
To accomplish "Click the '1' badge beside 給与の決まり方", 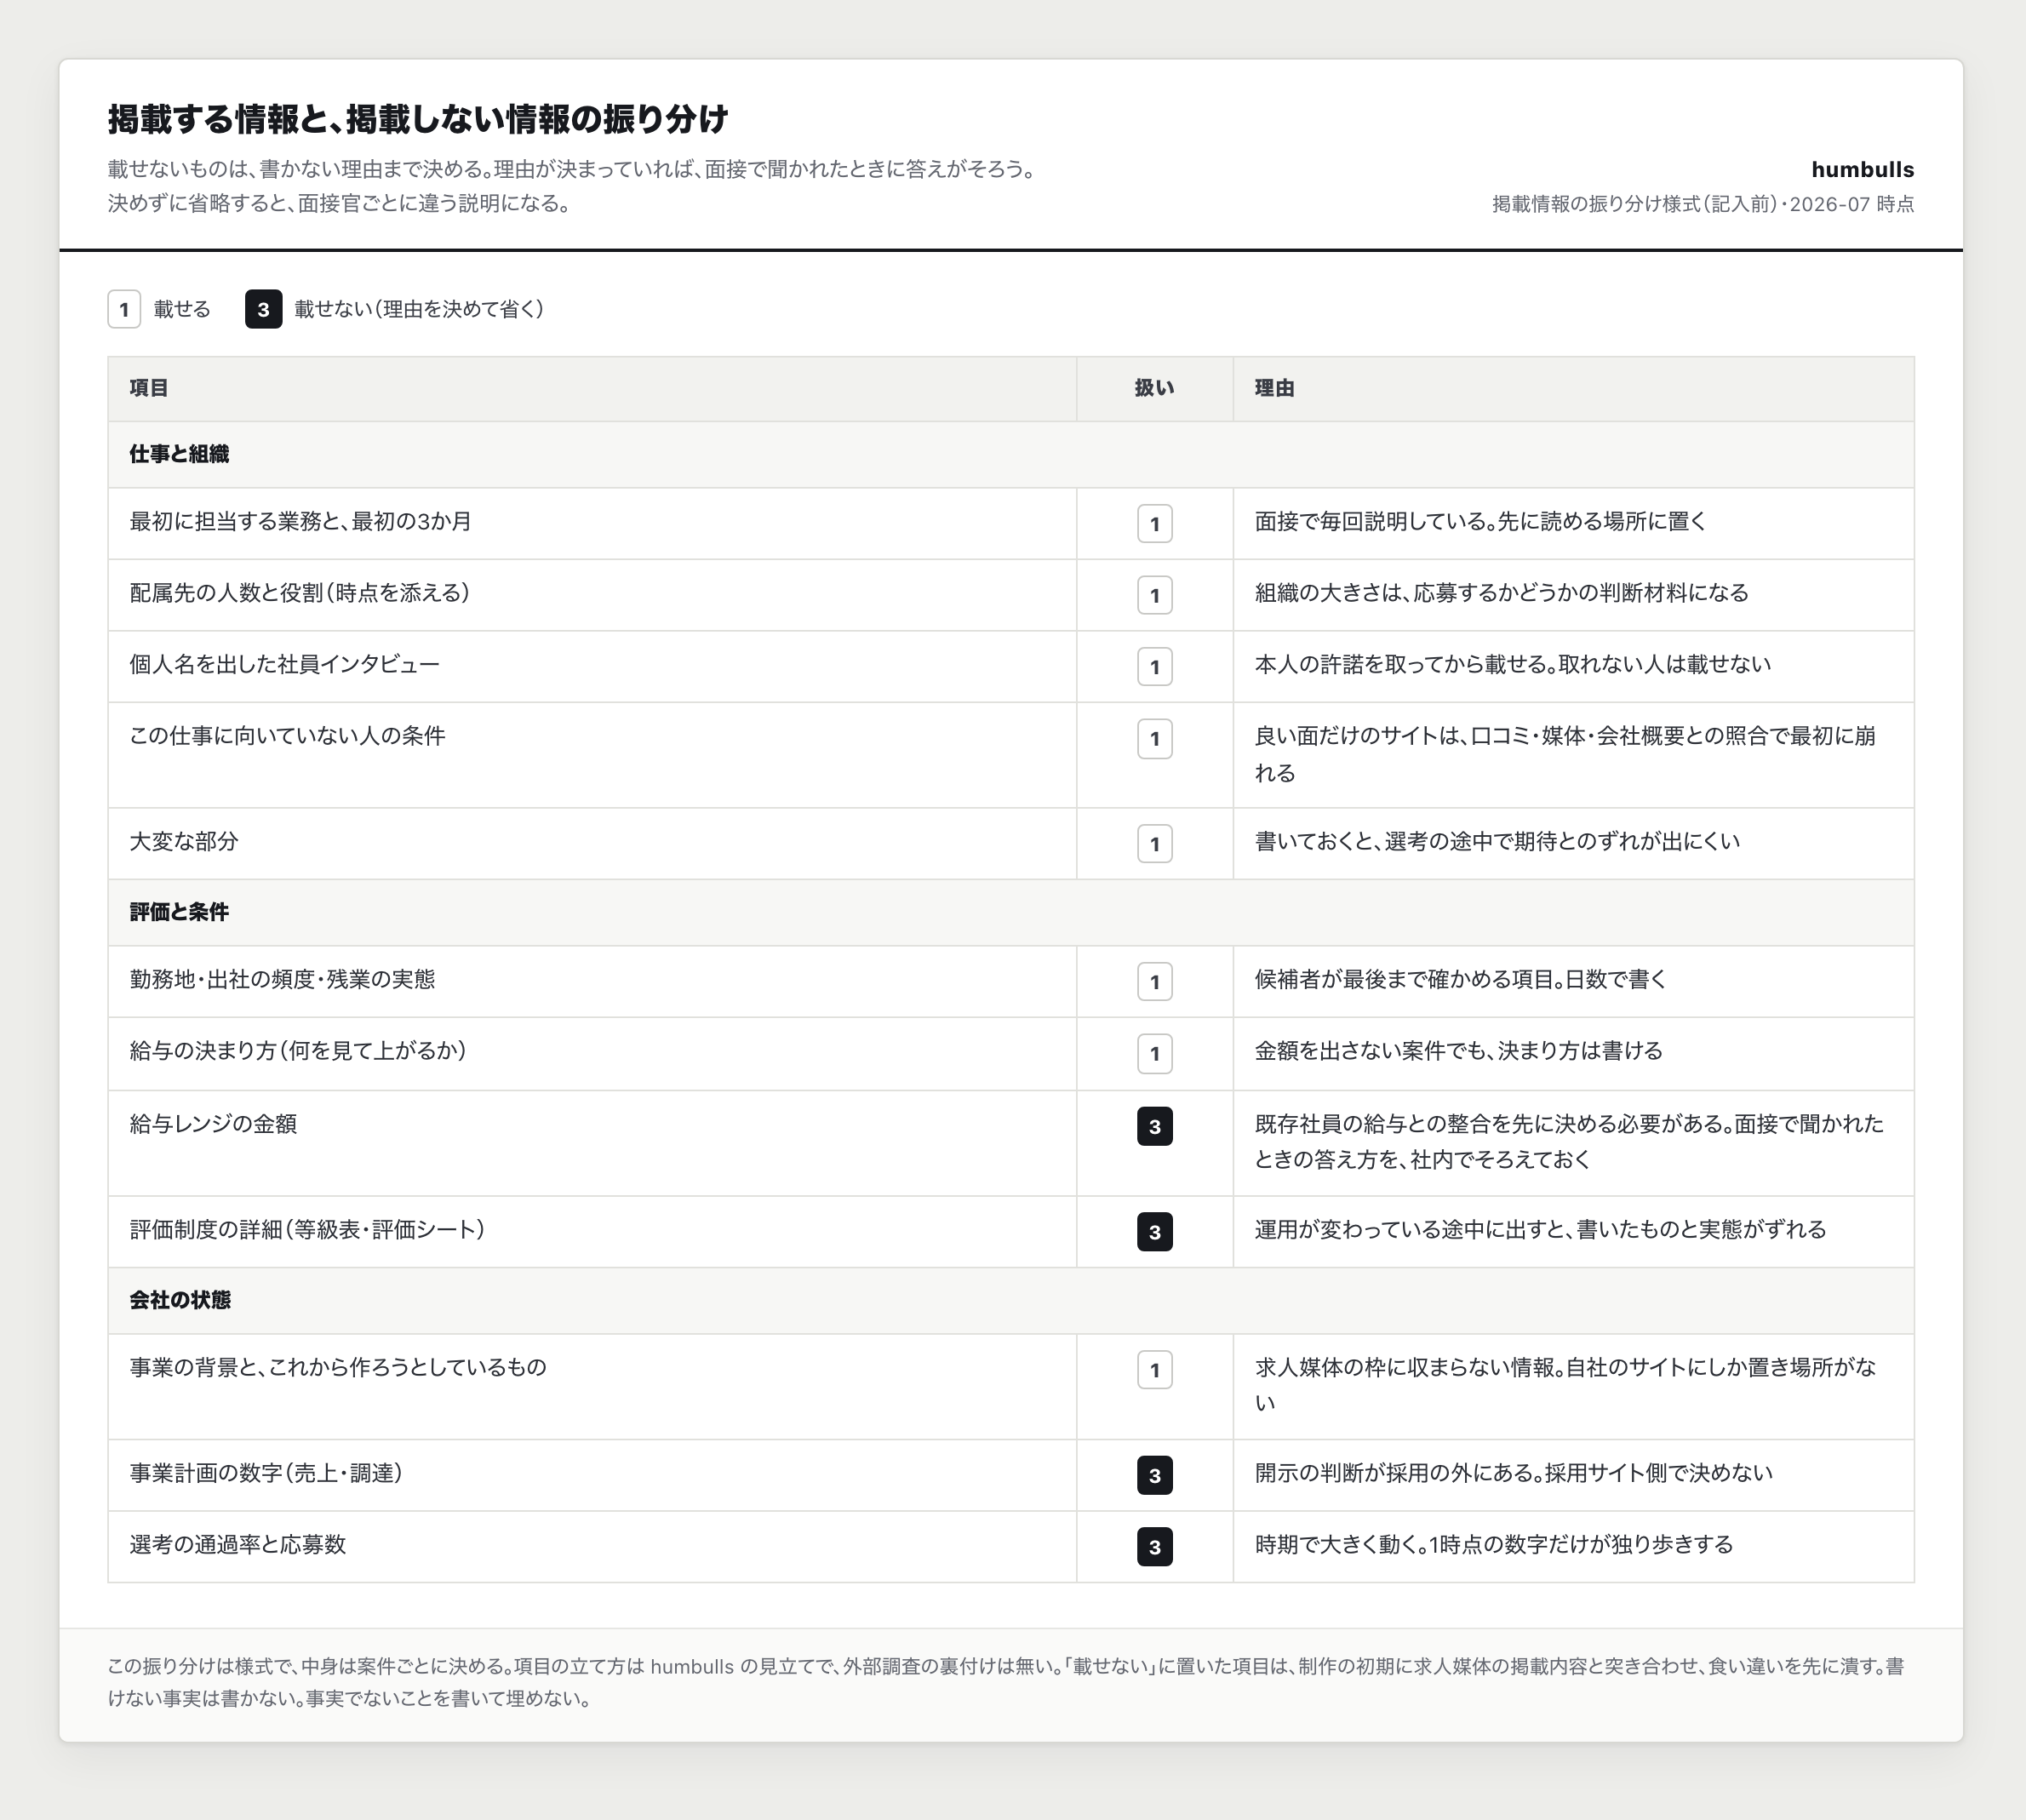I will [x=1154, y=1054].
